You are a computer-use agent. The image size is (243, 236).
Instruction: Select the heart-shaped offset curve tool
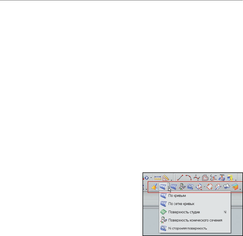[205, 178]
